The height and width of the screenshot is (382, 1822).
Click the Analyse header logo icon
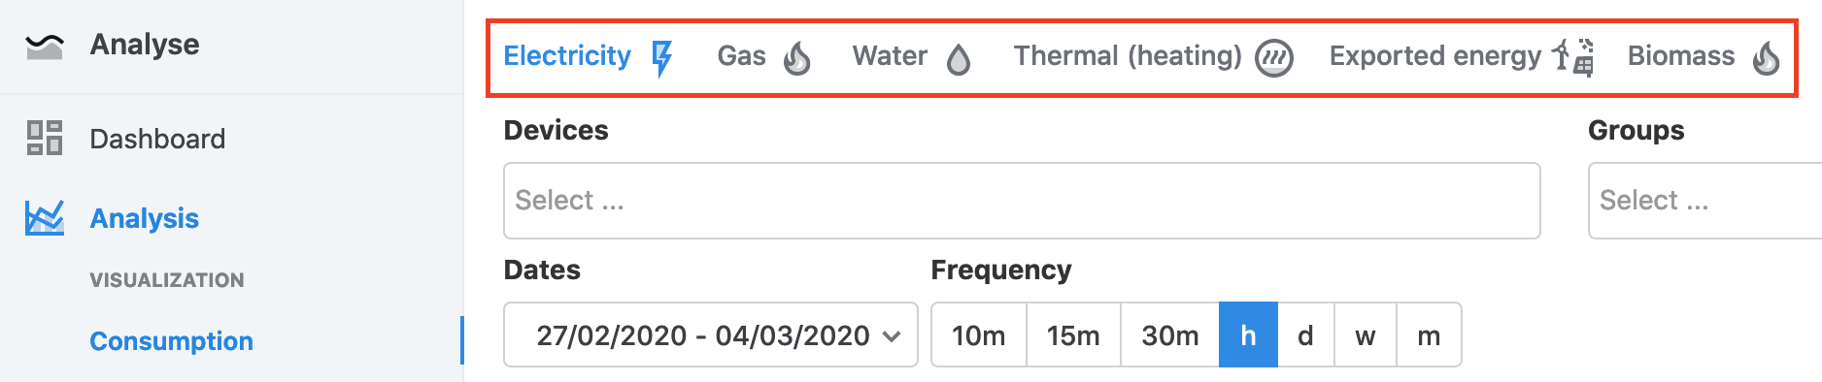[x=45, y=46]
